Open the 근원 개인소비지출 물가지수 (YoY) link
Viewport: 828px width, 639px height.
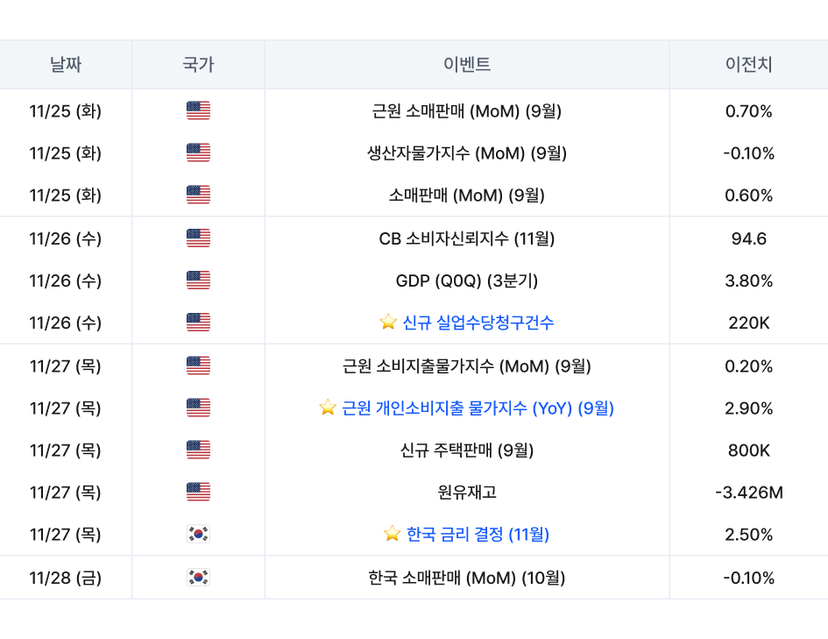pyautogui.click(x=478, y=408)
